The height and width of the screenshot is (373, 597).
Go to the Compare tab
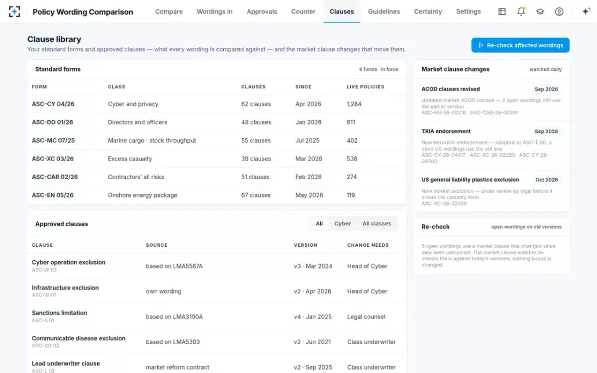[x=169, y=11]
